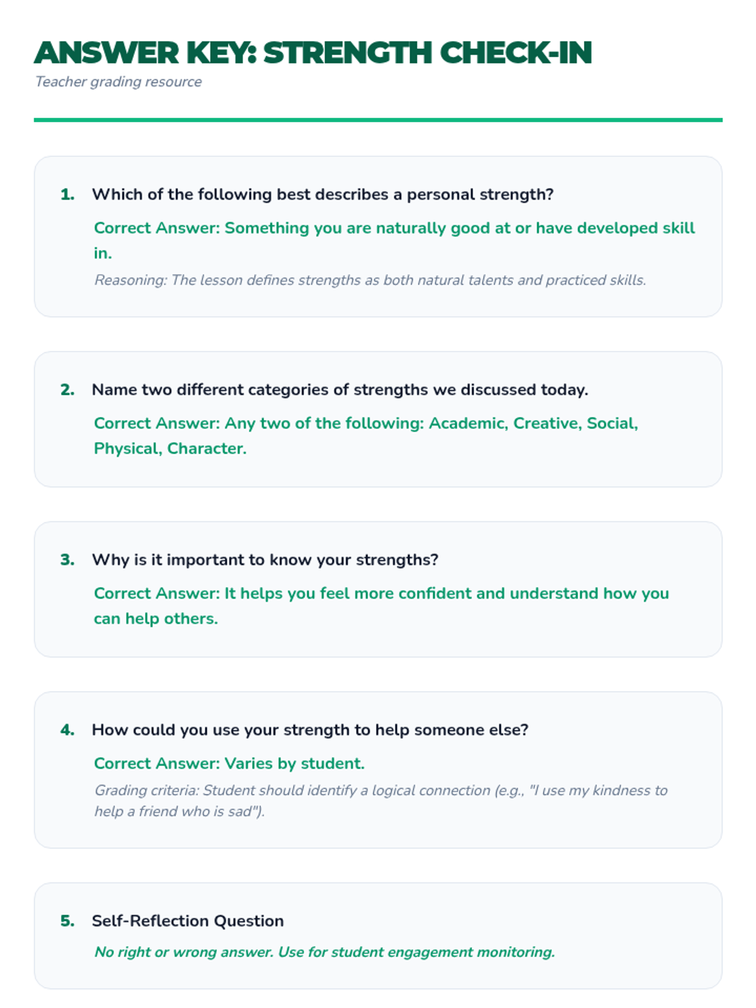Select the question about describing a personal strength

coord(323,195)
